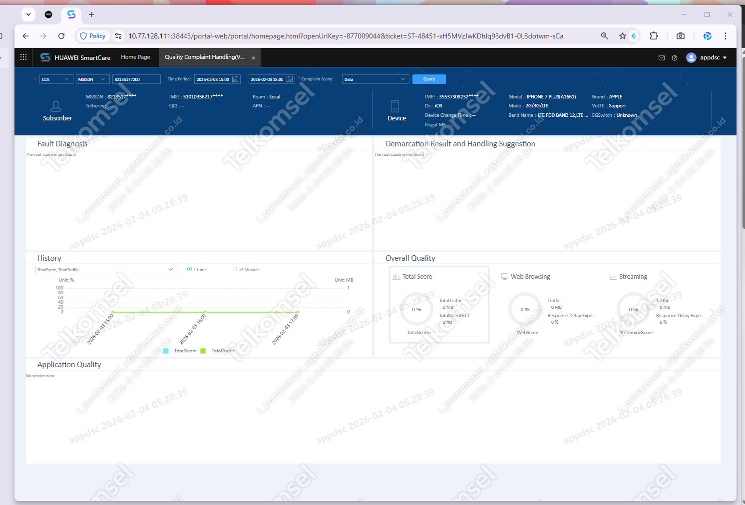Toggle TotalScore legend series

[x=180, y=351]
